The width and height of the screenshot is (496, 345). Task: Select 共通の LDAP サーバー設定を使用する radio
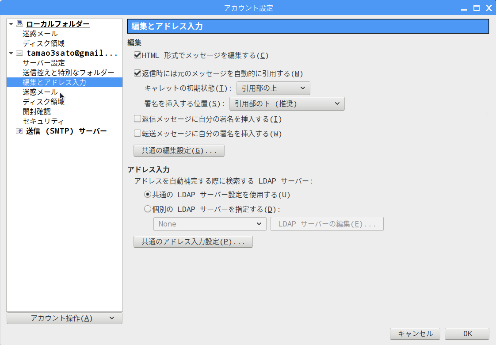coord(147,194)
